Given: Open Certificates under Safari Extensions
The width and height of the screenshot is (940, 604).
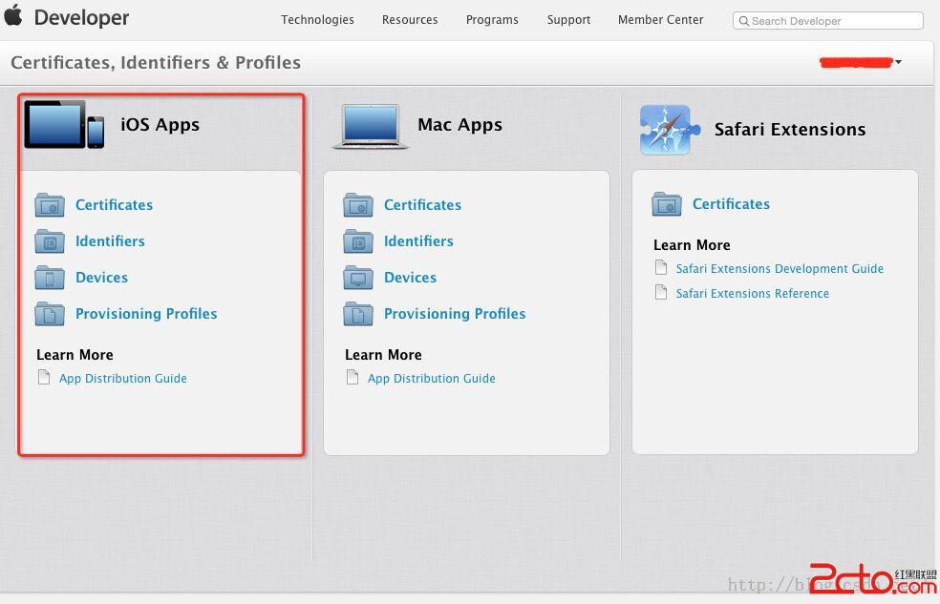Looking at the screenshot, I should (732, 204).
